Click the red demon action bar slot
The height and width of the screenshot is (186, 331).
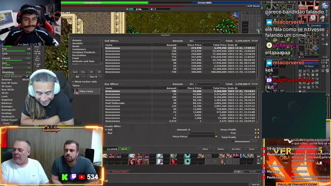coord(174,161)
